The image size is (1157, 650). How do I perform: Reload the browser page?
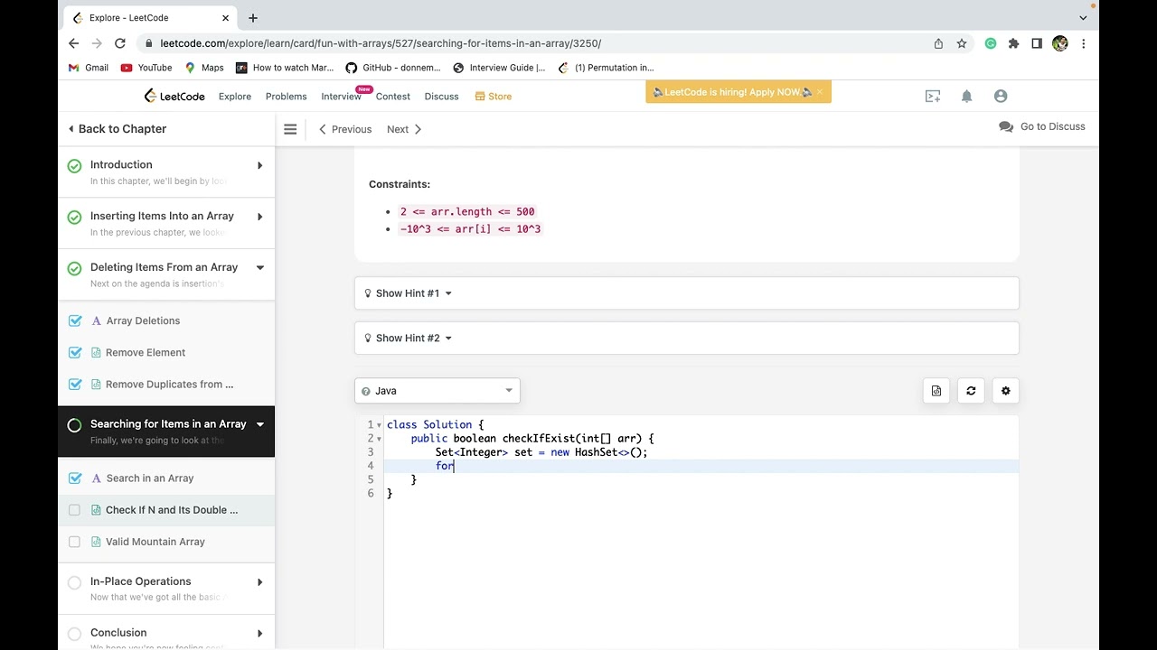[119, 43]
